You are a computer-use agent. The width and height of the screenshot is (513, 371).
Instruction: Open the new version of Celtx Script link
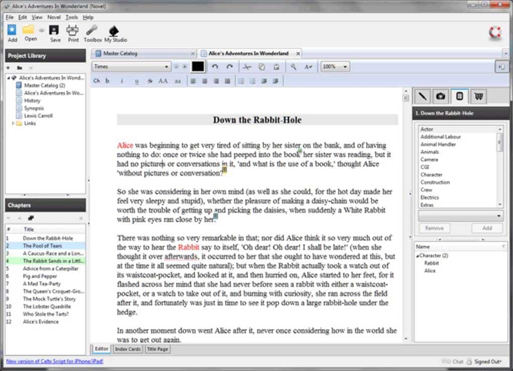pos(55,361)
